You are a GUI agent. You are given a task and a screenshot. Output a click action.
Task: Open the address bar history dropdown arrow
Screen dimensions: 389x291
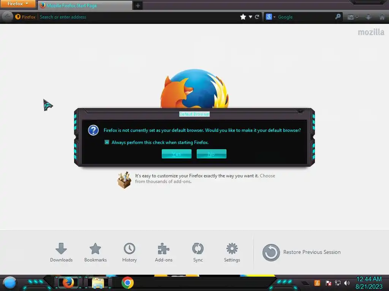[x=250, y=17]
